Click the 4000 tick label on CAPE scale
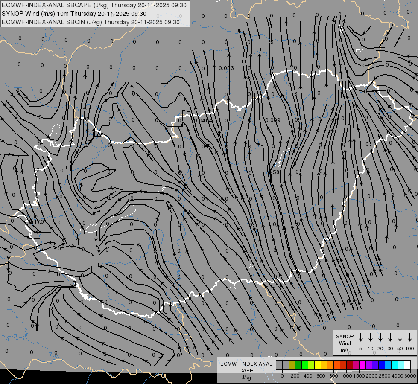This screenshot has height=384, width=418. point(398,376)
